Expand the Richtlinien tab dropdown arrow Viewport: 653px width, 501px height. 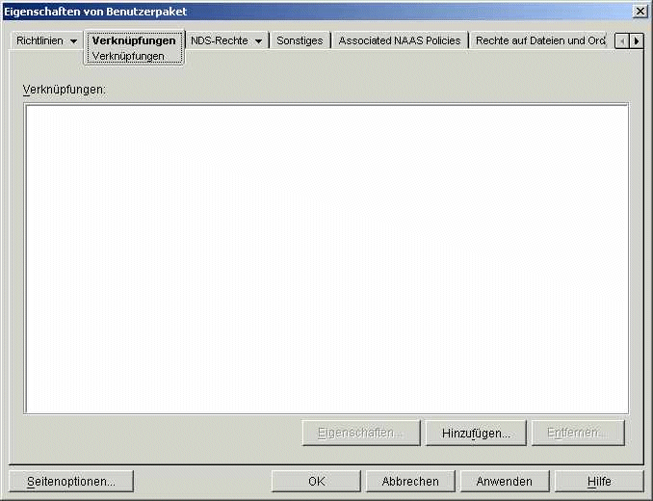coord(74,41)
